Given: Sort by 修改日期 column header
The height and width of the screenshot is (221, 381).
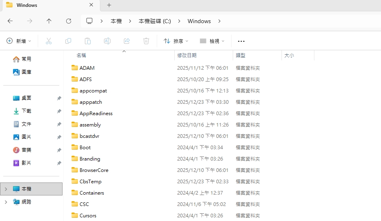Looking at the screenshot, I should pos(187,56).
